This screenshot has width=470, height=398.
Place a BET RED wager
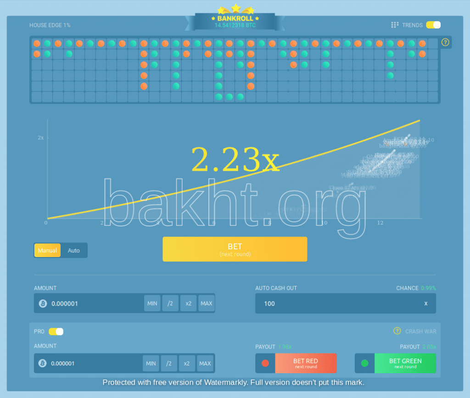[306, 363]
